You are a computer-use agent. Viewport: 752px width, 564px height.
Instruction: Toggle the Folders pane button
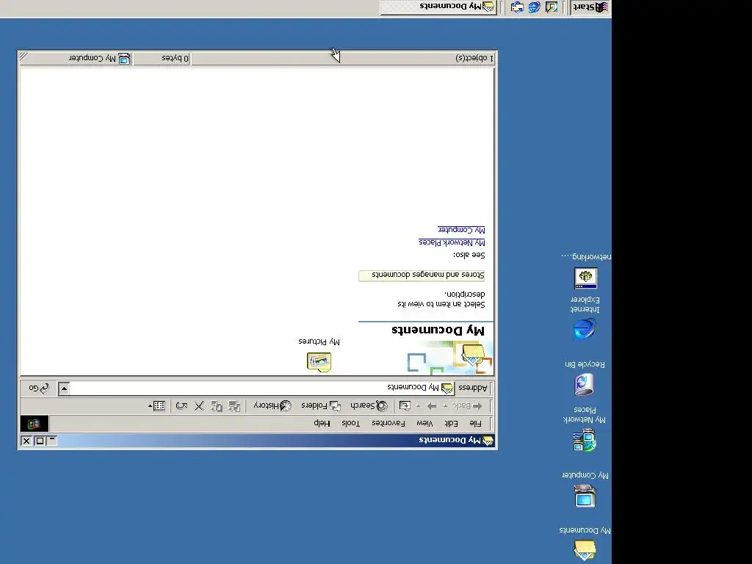click(x=321, y=405)
